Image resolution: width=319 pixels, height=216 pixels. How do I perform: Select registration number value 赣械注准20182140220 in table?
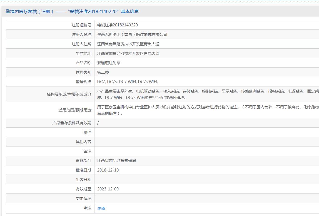(x=117, y=25)
